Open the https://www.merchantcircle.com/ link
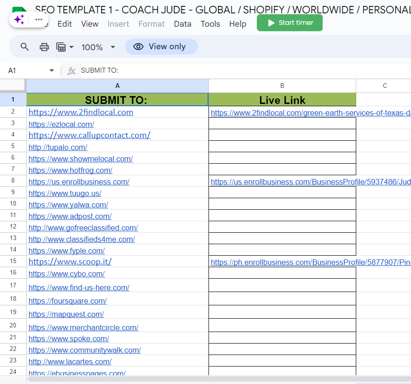This screenshot has width=411, height=384. pyautogui.click(x=83, y=328)
